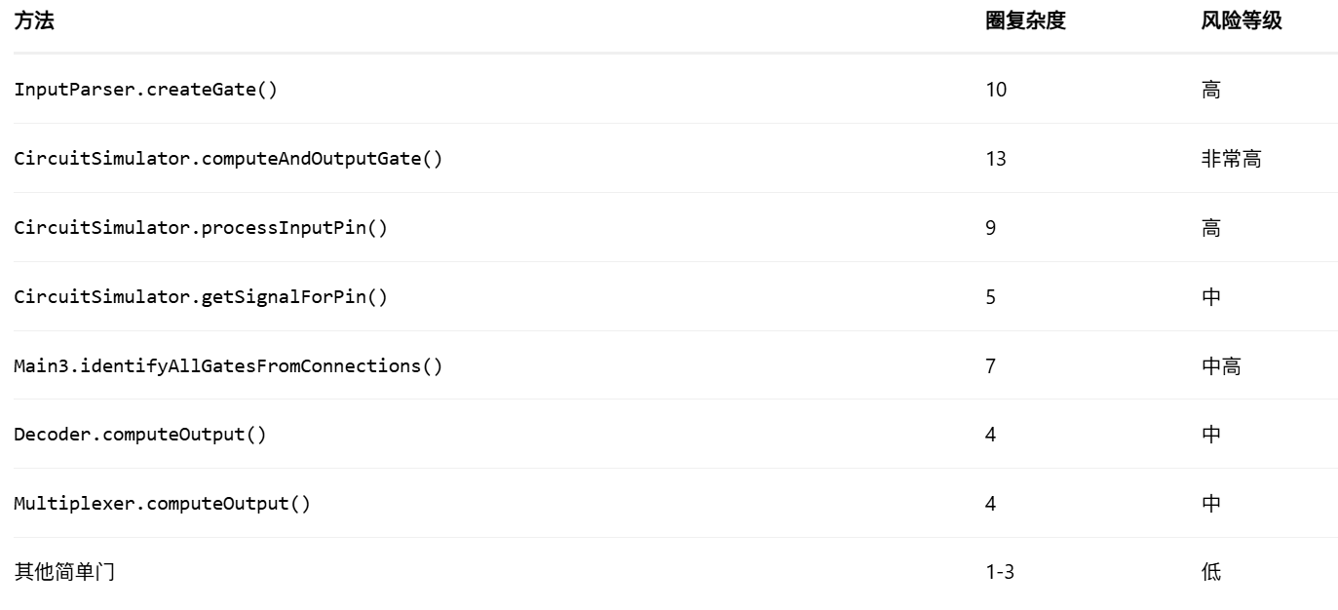Viewport: 1338px width, 610px height.
Task: Click the 圈复杂度 column header
Action: point(1025,21)
